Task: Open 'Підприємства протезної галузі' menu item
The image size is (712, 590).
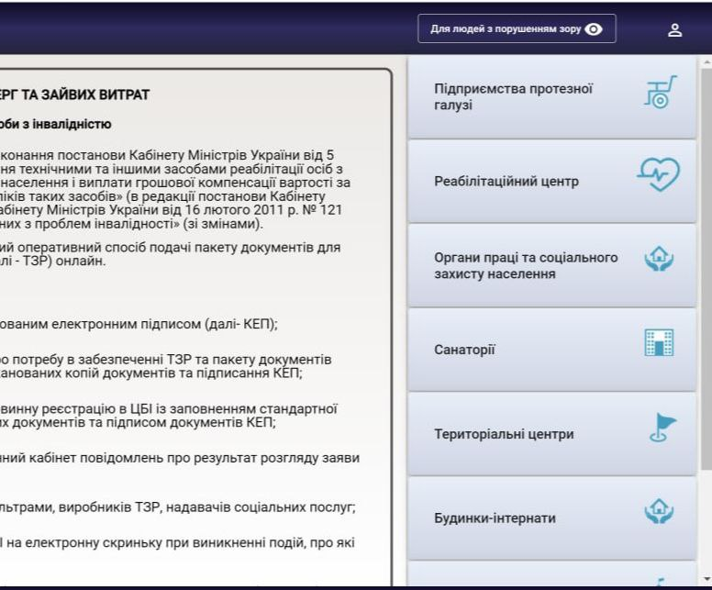Action: point(513,97)
